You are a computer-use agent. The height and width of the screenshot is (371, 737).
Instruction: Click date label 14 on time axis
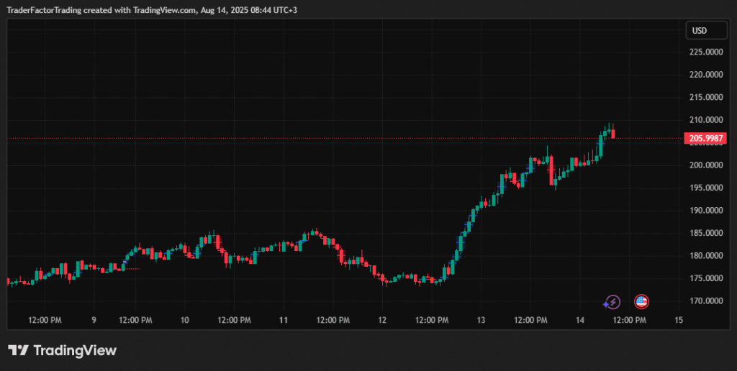pyautogui.click(x=580, y=320)
